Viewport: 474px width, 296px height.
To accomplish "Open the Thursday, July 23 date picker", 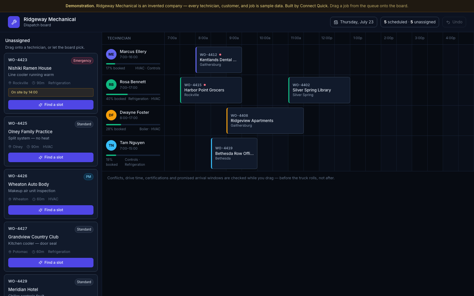I will pos(354,22).
